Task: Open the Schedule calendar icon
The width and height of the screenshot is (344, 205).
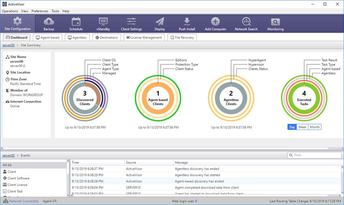Action: (76, 21)
